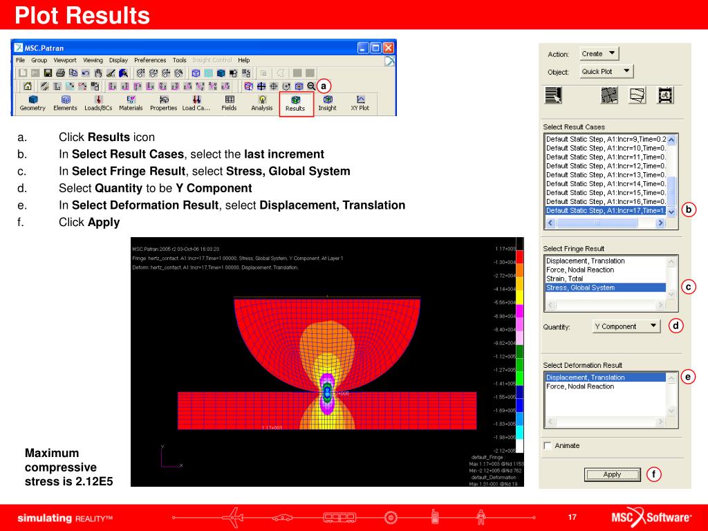
Task: Click the Deformation Attributes icon in panel
Action: click(637, 95)
